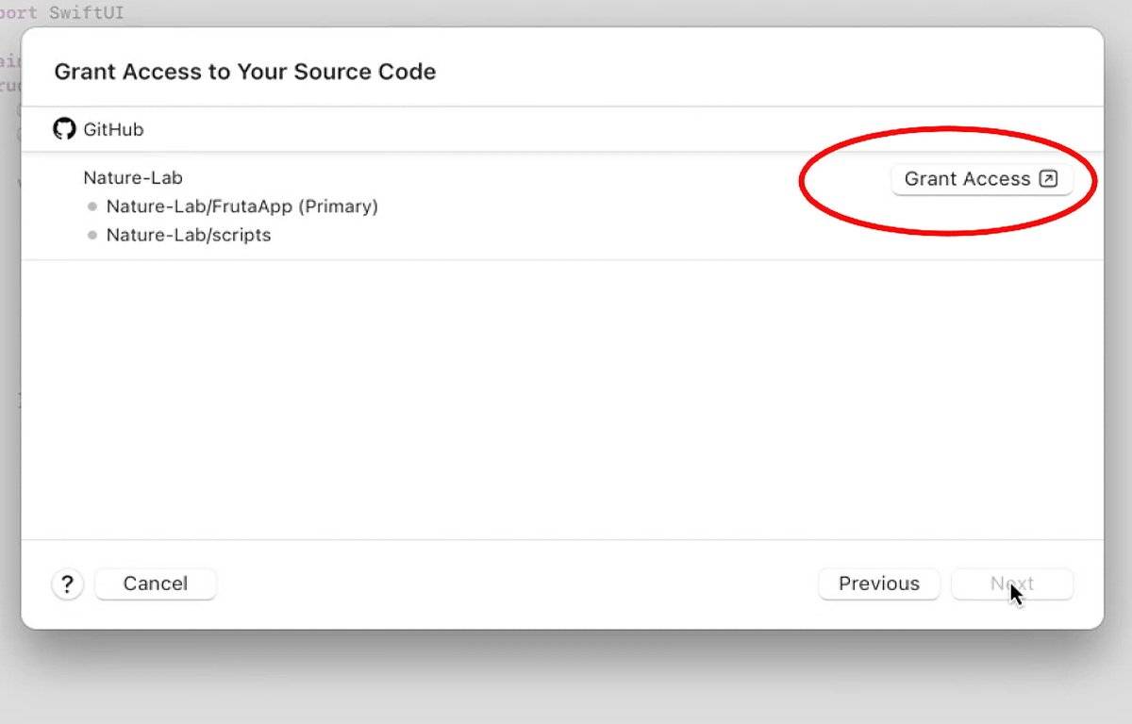Click the empty area below the repository list
1132x724 pixels.
[562, 400]
